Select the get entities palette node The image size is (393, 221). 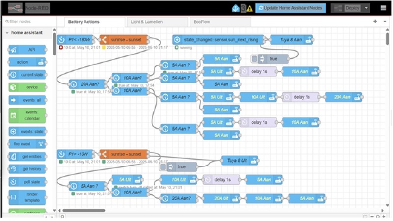coord(28,157)
